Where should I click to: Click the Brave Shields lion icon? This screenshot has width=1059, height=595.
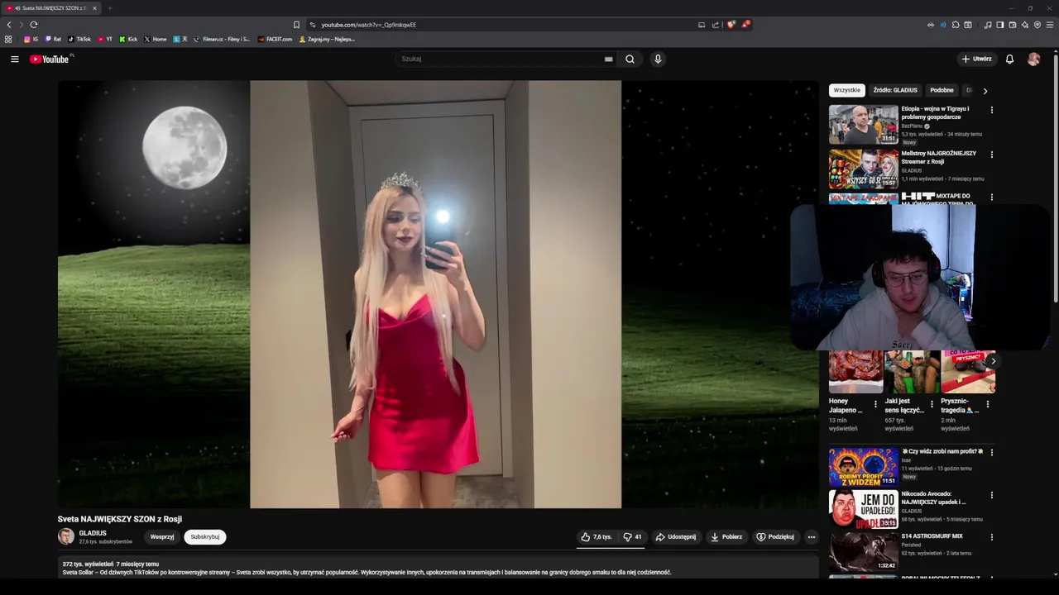731,25
